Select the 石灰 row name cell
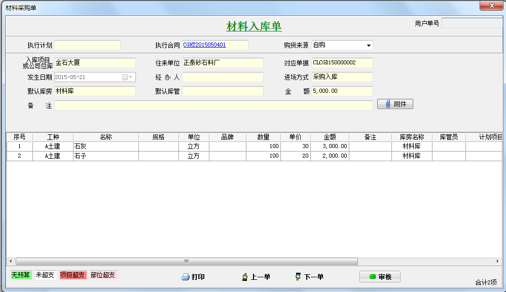The height and width of the screenshot is (292, 506). pyautogui.click(x=105, y=146)
